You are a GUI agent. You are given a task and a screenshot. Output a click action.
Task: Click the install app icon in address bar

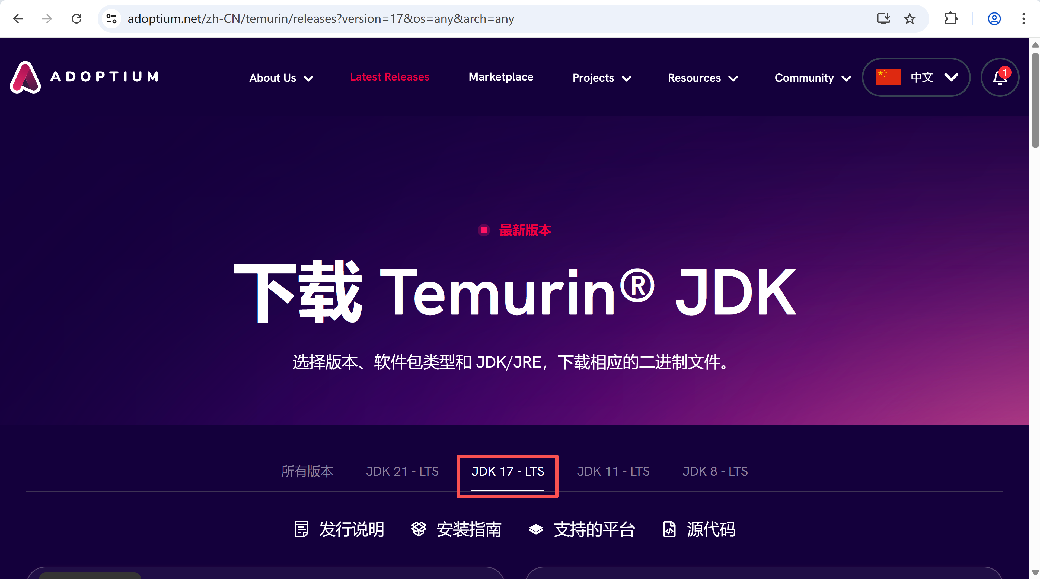point(883,18)
